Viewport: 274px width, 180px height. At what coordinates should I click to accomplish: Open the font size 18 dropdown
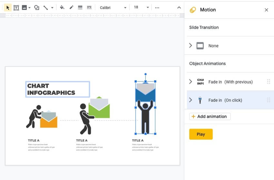pos(142,7)
